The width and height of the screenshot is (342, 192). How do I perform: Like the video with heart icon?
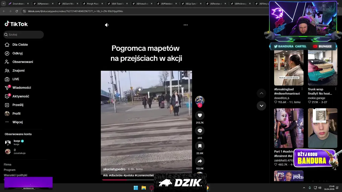pos(200,115)
